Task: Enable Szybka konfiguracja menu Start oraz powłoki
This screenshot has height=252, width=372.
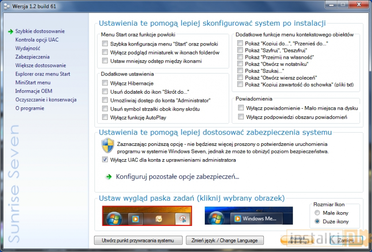Action: click(x=105, y=43)
